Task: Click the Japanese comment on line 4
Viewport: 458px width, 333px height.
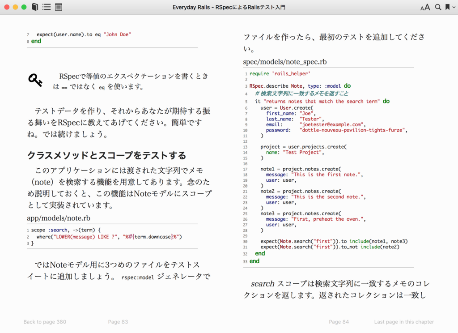Action: (301, 94)
